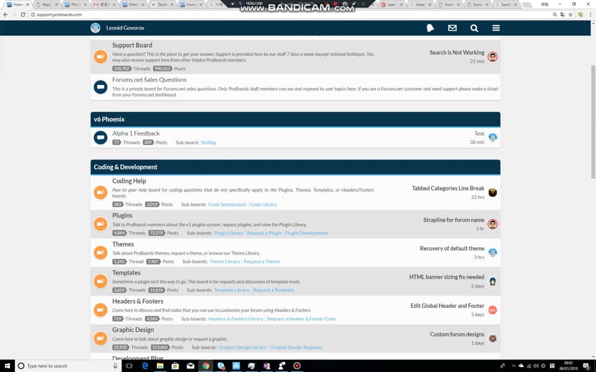
Task: Click the Coding Help orange board icon
Action: [101, 192]
